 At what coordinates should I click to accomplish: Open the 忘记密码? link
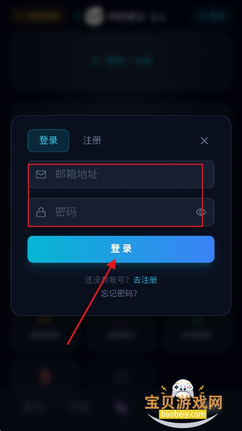coord(119,293)
